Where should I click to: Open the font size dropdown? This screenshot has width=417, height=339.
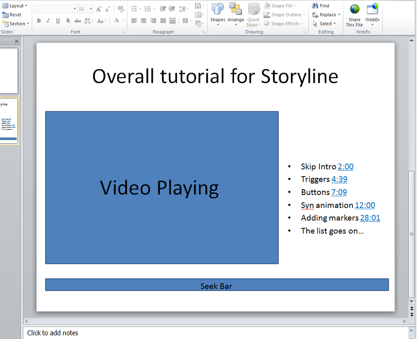(91, 9)
